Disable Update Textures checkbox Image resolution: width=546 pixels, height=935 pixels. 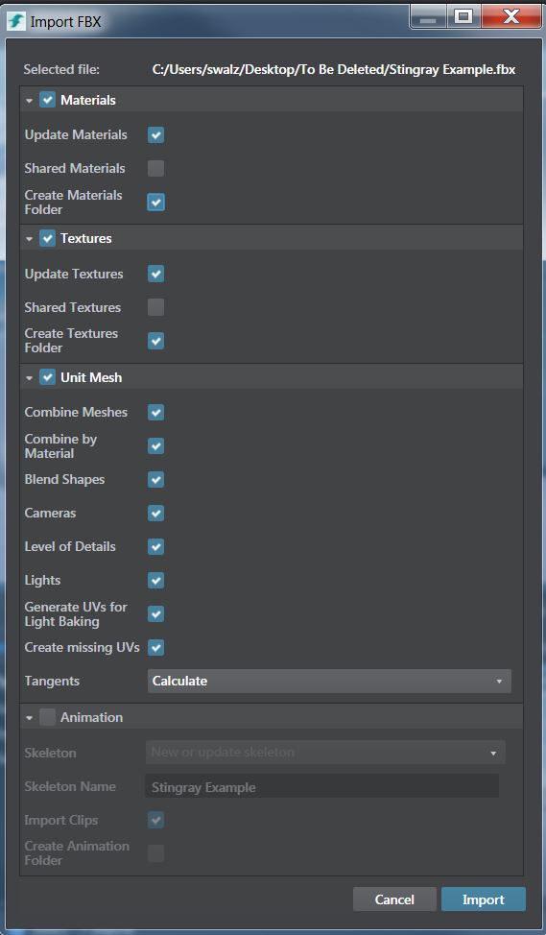[x=155, y=274]
